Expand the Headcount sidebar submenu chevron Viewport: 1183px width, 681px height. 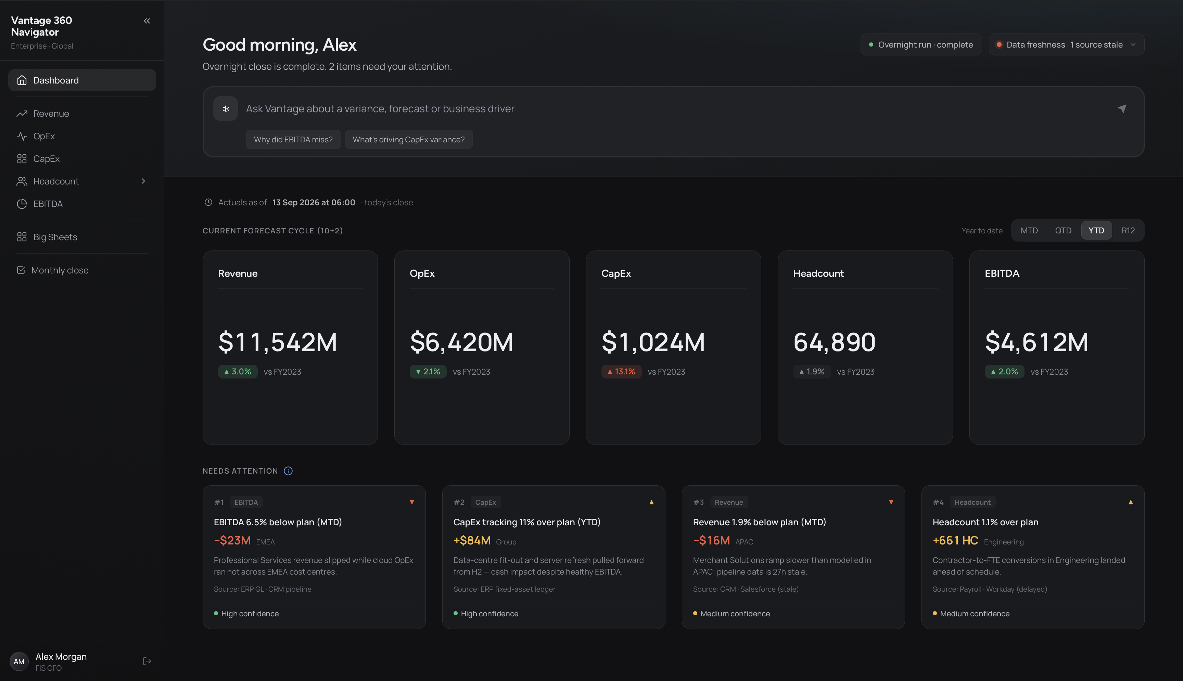pyautogui.click(x=143, y=181)
